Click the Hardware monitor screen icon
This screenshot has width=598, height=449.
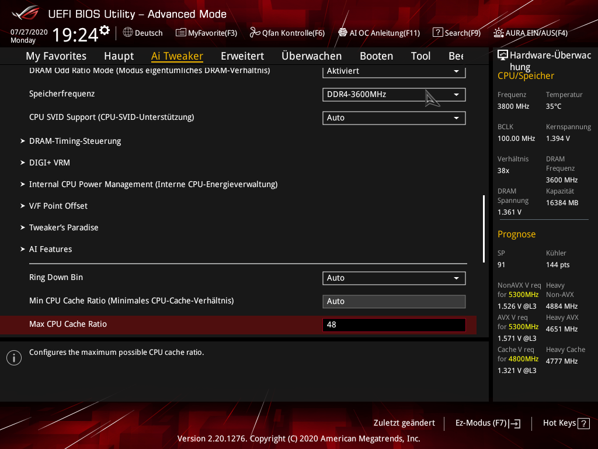tap(503, 56)
